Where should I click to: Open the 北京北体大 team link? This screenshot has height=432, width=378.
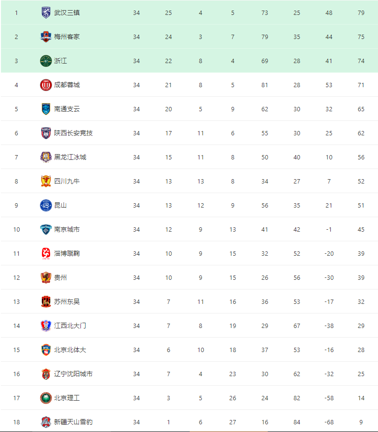click(x=70, y=350)
